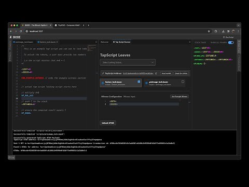Click the Witness Configuration label

point(112,97)
